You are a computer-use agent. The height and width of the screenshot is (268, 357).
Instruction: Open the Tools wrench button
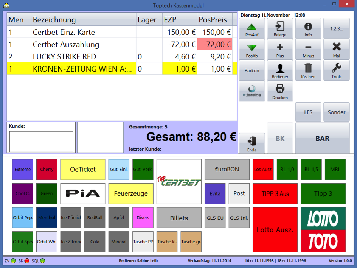tap(337, 70)
